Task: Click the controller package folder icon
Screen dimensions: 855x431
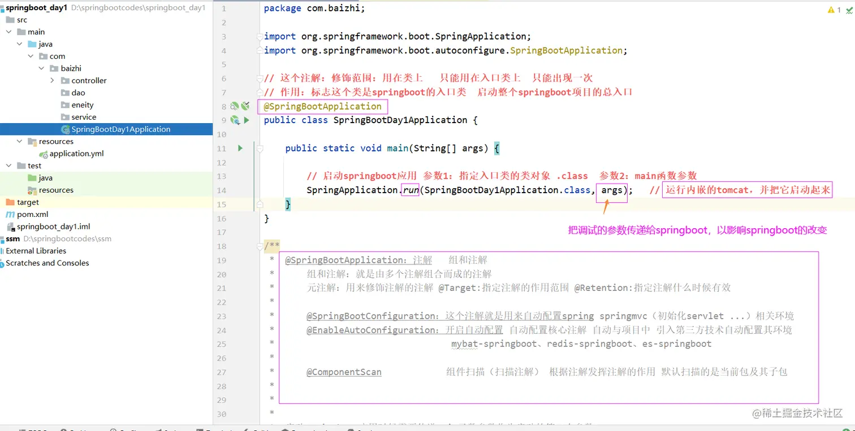Action: click(x=65, y=81)
